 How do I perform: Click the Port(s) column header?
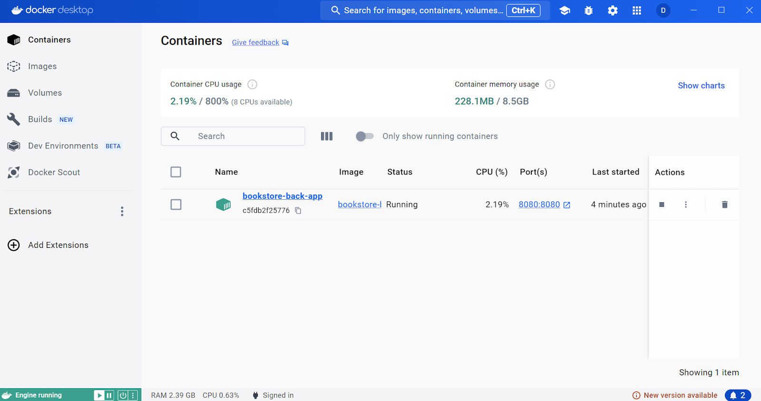tap(534, 172)
